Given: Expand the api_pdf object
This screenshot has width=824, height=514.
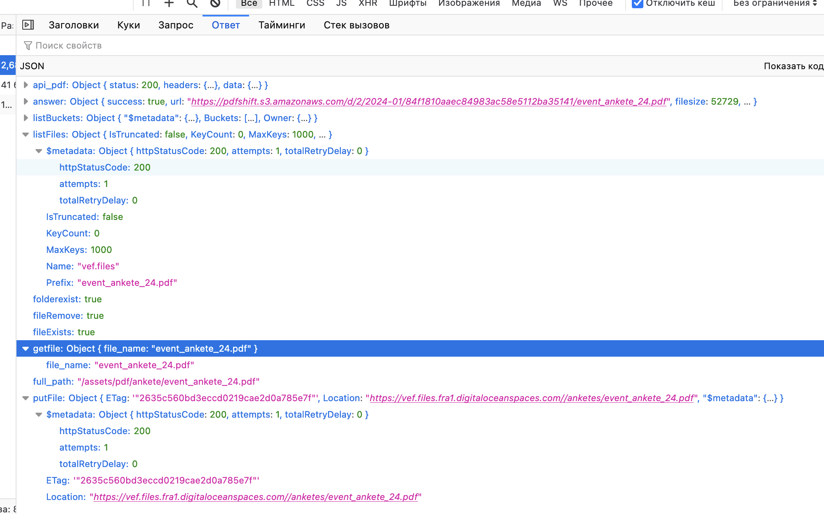Looking at the screenshot, I should 26,85.
